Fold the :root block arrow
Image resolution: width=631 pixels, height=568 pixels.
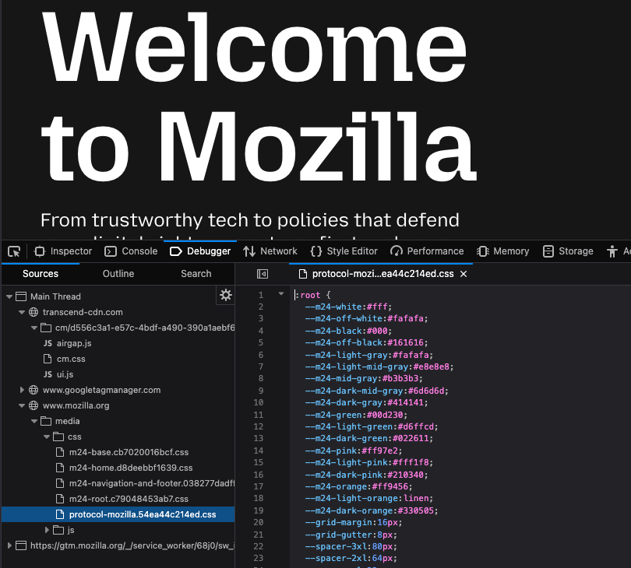(x=281, y=294)
